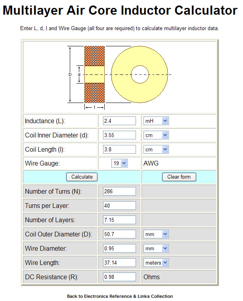Focus the Coil Outer Diameter value field
Screen dimensions: 243x301
point(119,234)
